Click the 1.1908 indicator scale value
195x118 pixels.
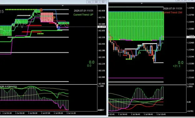point(101,86)
